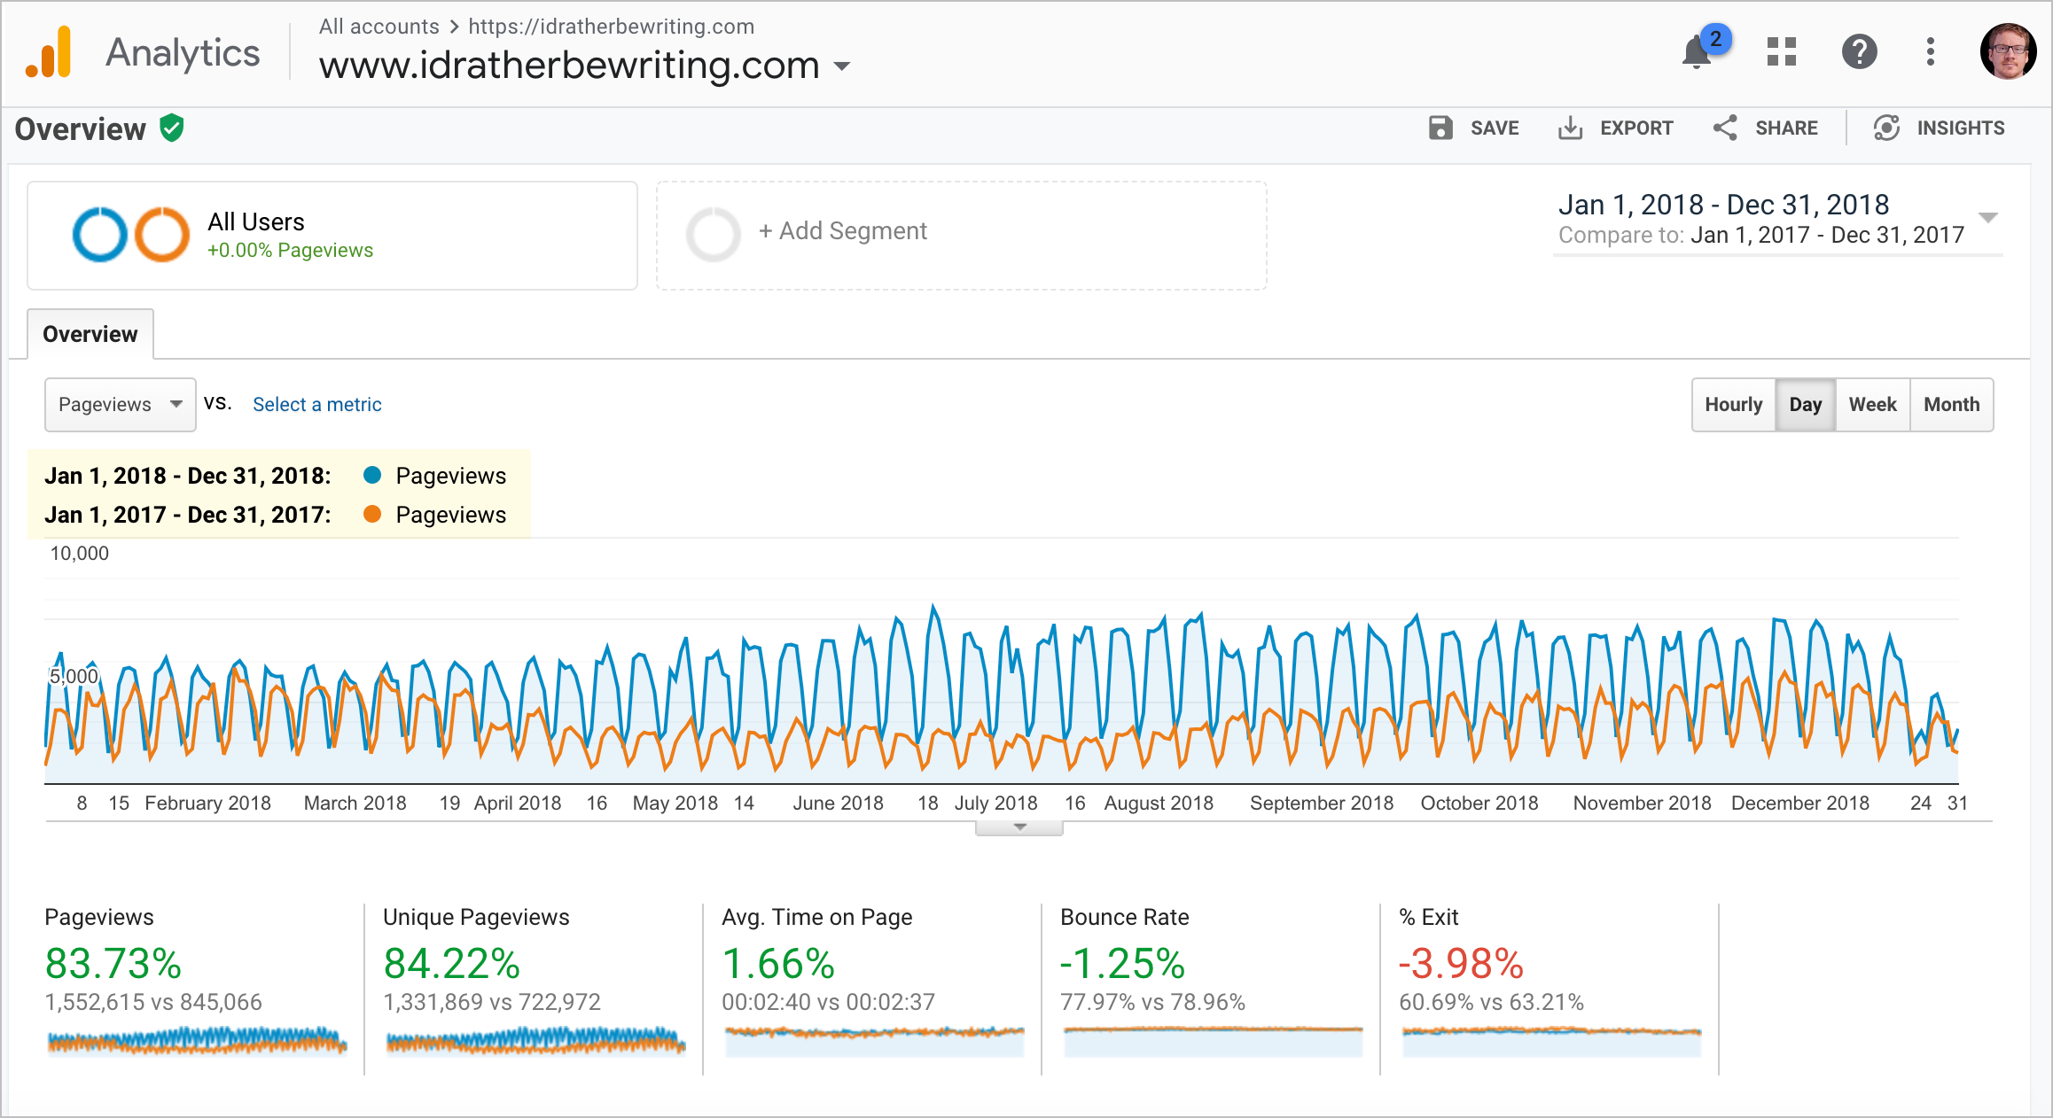The width and height of the screenshot is (2053, 1118).
Task: Click the Share icon
Action: [x=1725, y=128]
